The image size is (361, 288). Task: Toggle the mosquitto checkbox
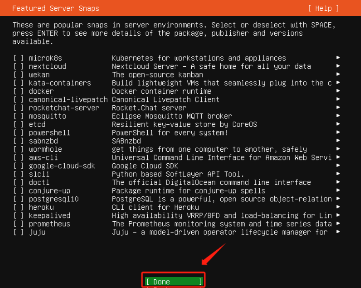tap(18, 116)
